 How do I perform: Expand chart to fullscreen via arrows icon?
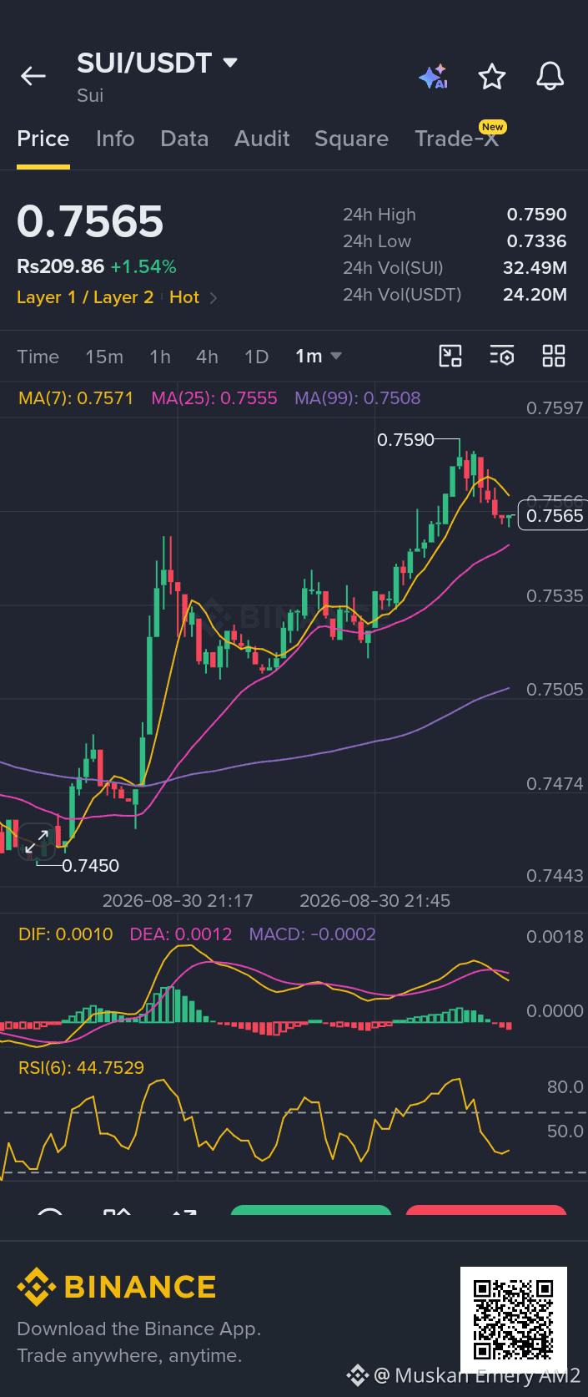pyautogui.click(x=37, y=843)
